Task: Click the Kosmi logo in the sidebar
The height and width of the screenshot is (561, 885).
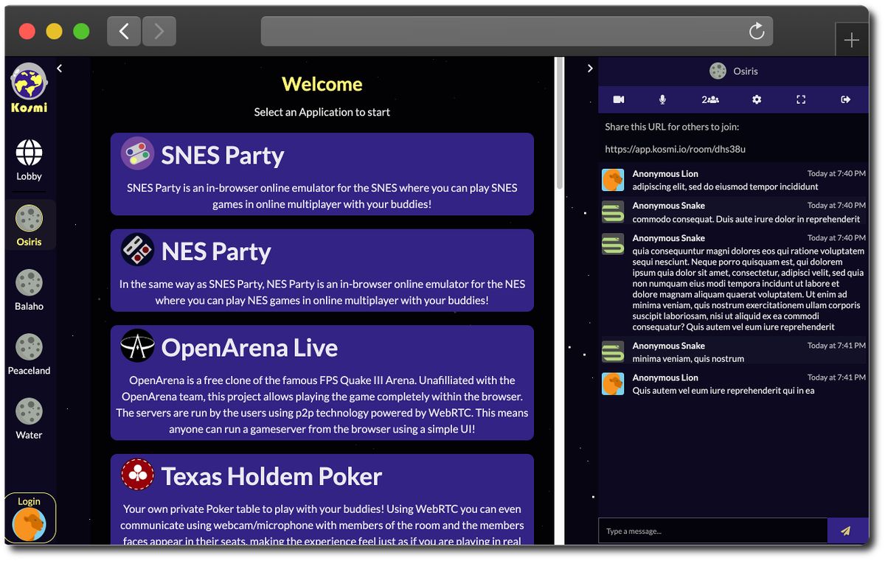Action: [x=29, y=87]
